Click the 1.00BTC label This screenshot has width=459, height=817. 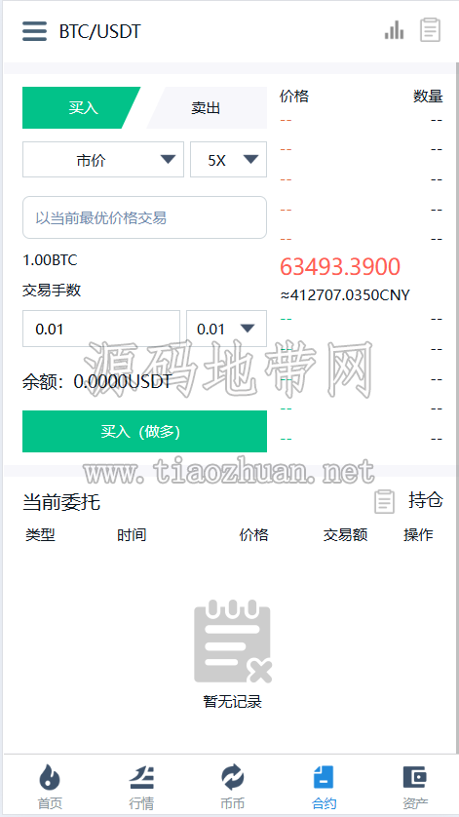pyautogui.click(x=50, y=260)
